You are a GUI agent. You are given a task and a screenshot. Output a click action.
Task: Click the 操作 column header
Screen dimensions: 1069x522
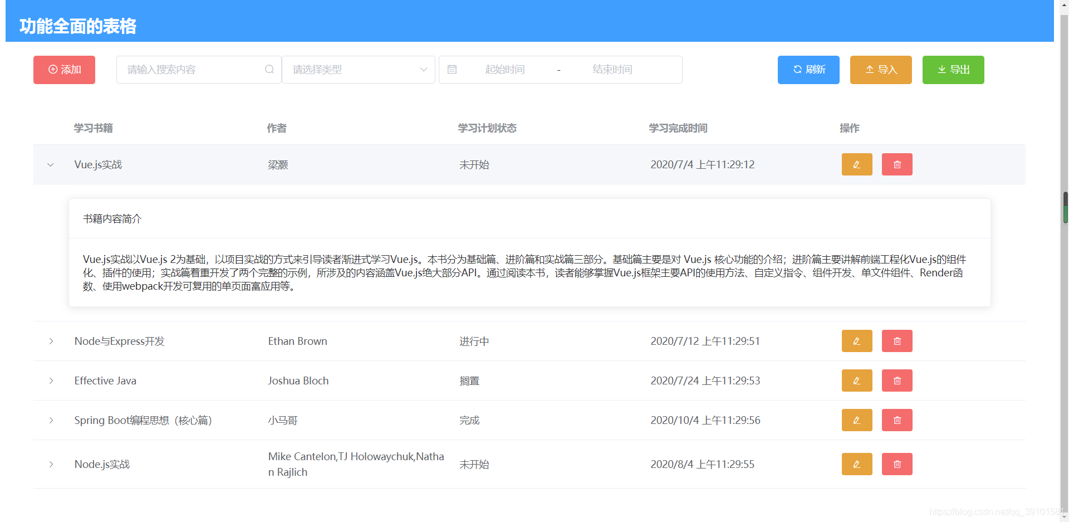coord(850,128)
